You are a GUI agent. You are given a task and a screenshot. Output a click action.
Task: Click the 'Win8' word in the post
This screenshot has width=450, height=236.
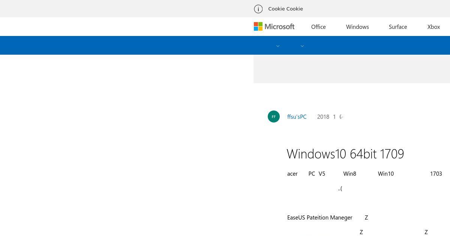pyautogui.click(x=350, y=174)
